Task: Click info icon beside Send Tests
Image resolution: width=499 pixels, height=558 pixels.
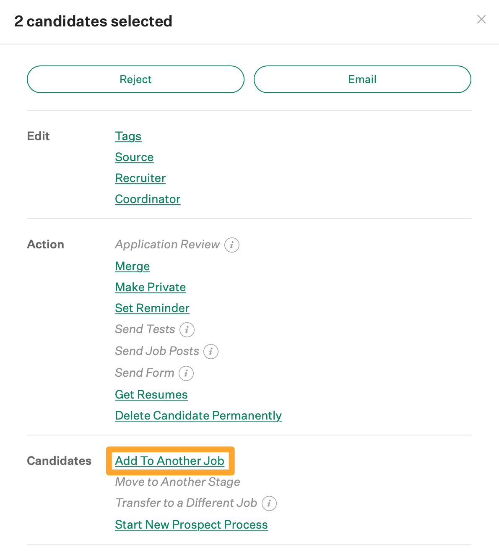Action: 187,330
